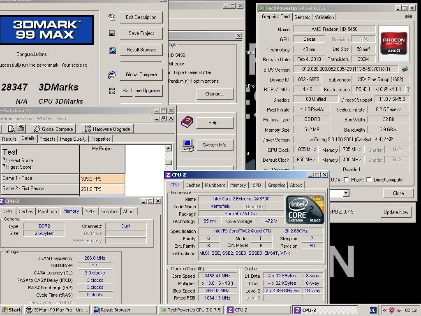The width and height of the screenshot is (421, 316).
Task: Click the Update Now button for GPU-Z
Action: click(396, 212)
